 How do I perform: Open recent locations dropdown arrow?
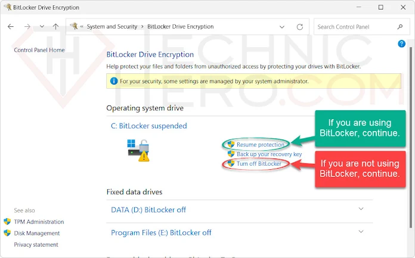point(41,27)
